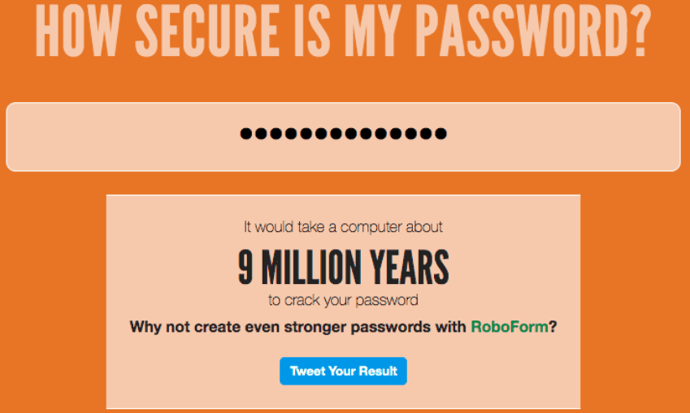Click "It would take a computer about" line

[343, 227]
